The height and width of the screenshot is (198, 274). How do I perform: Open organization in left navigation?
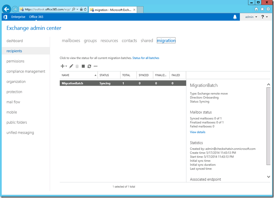click(16, 82)
